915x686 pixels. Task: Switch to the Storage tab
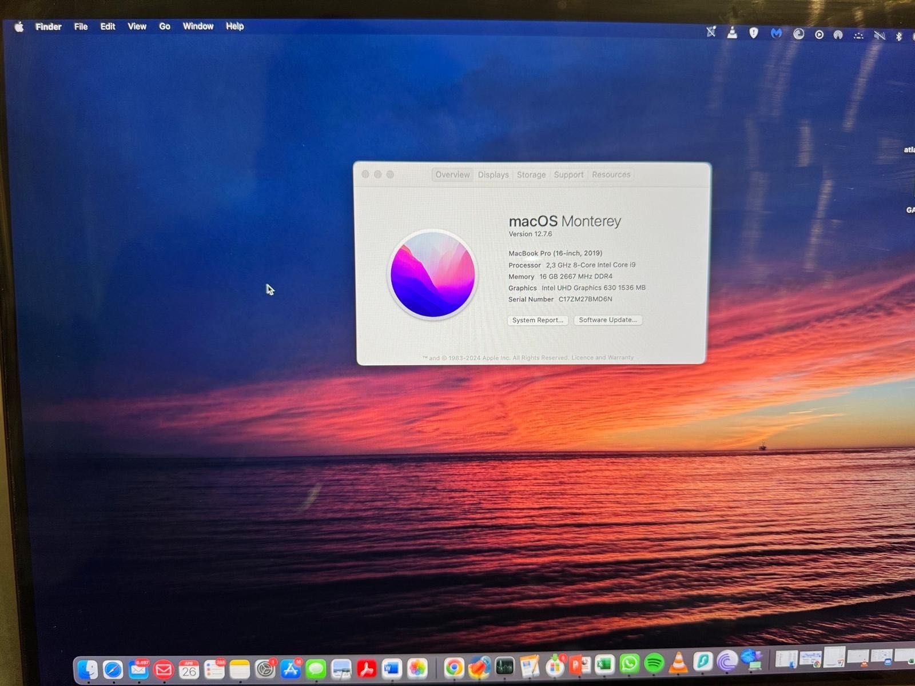[531, 174]
